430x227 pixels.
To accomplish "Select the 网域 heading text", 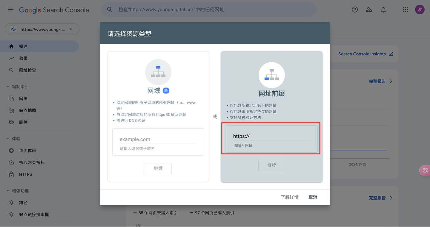I will click(154, 91).
